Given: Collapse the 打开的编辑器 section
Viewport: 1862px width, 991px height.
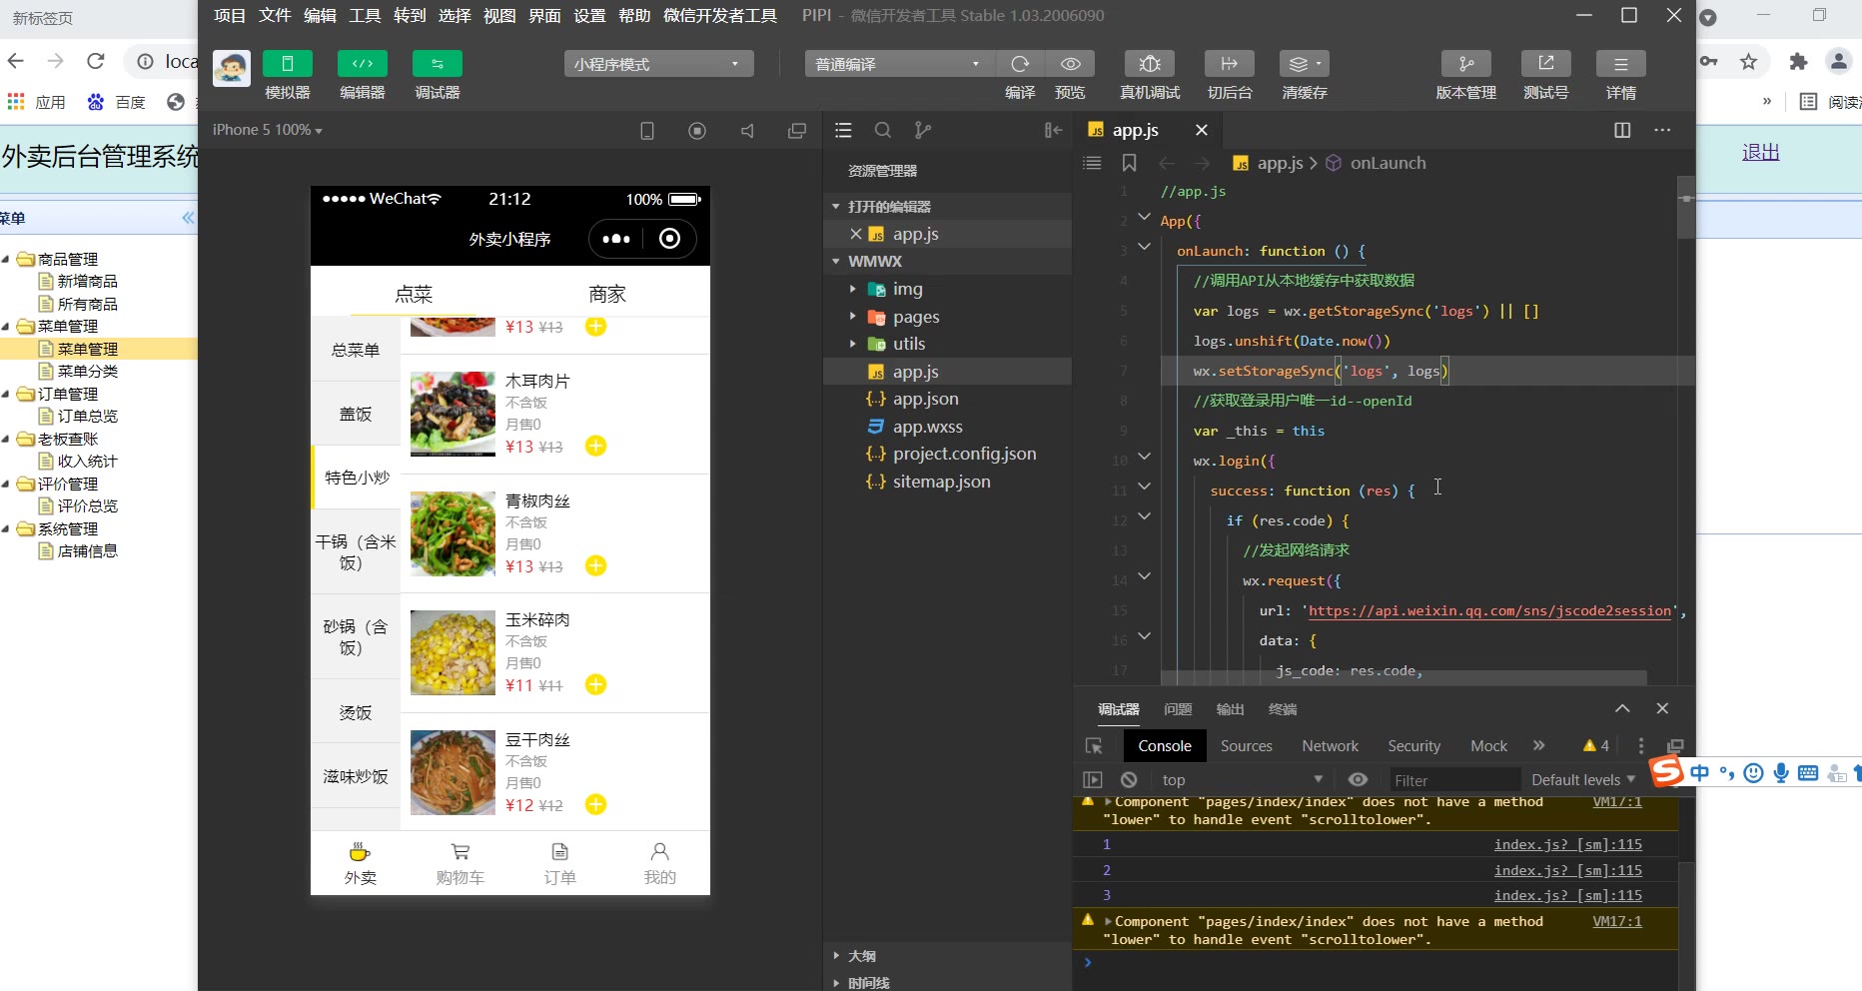Looking at the screenshot, I should tap(836, 207).
